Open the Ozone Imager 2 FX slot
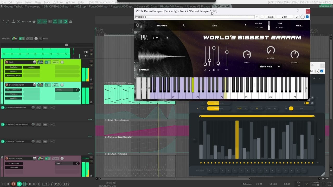333x187 pixels. [14, 163]
